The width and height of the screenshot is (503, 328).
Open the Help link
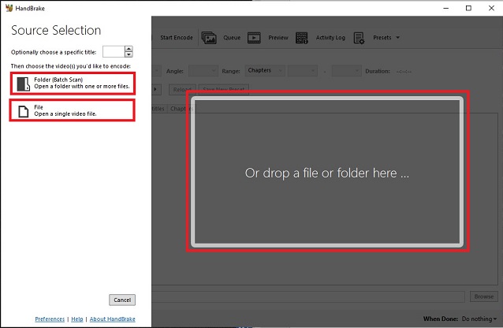tap(77, 319)
